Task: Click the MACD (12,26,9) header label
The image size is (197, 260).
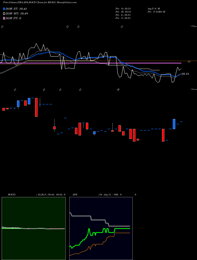Action: (37, 195)
